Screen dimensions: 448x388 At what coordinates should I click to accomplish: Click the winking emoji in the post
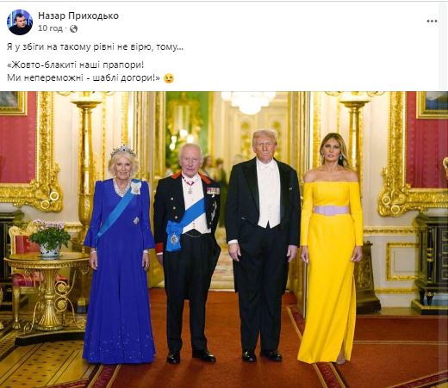tap(169, 78)
